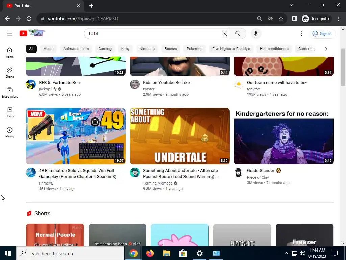
Task: Select the Kirby filter chip
Action: tap(125, 49)
